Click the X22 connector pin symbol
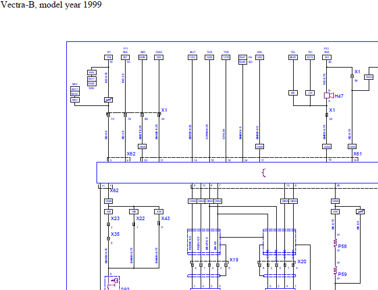The image size is (378, 290). click(x=134, y=224)
